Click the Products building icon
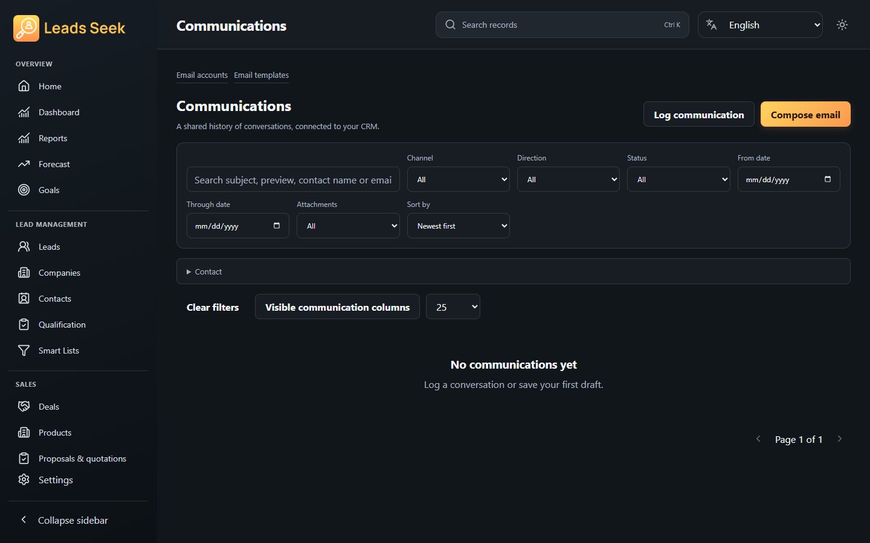 [24, 433]
